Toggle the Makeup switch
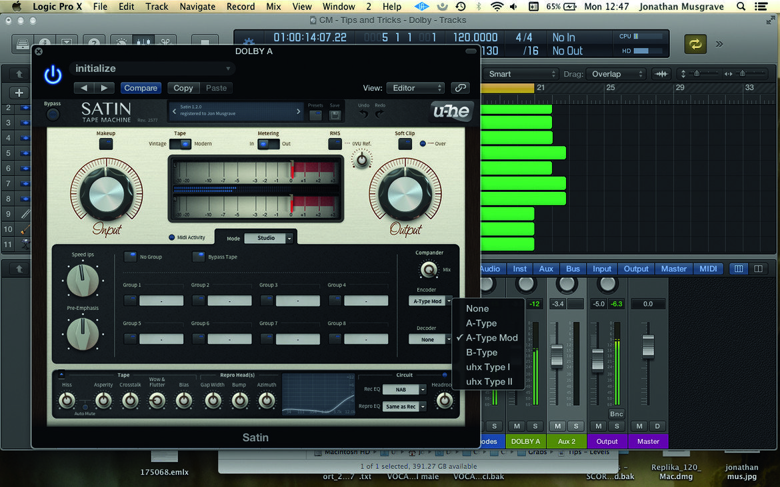This screenshot has height=487, width=780. [x=106, y=144]
